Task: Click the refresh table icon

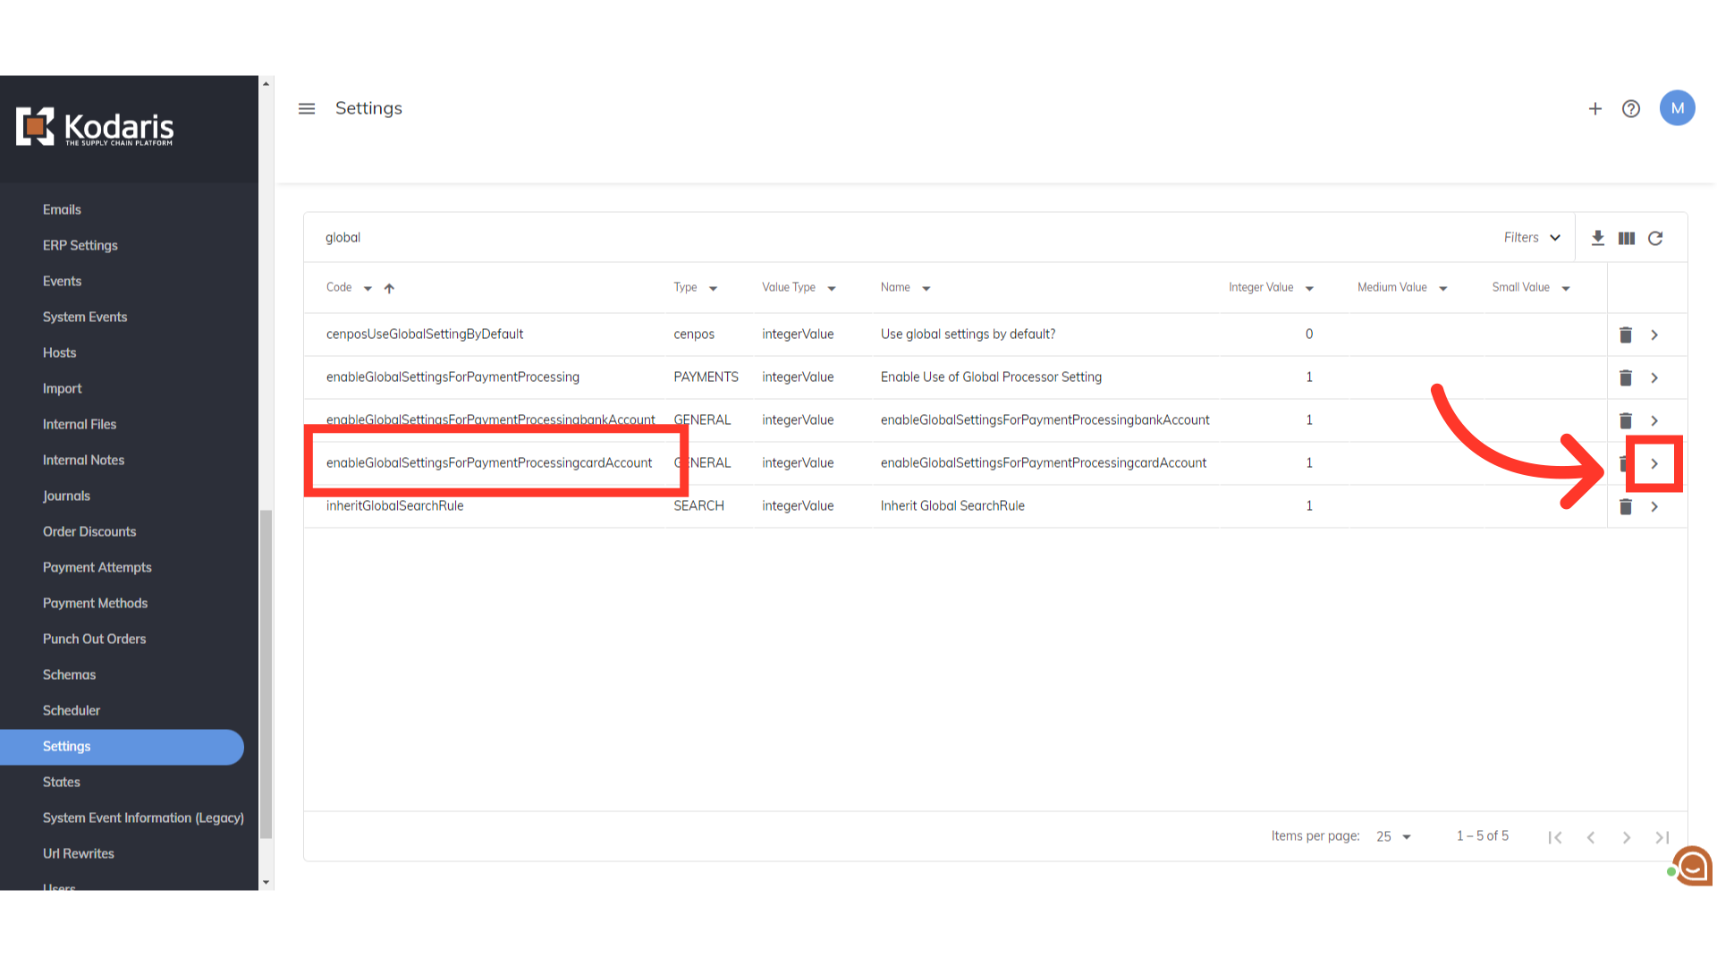Action: 1655,238
